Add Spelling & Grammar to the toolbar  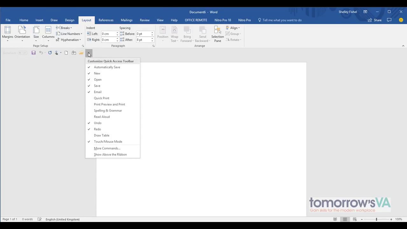point(113,111)
